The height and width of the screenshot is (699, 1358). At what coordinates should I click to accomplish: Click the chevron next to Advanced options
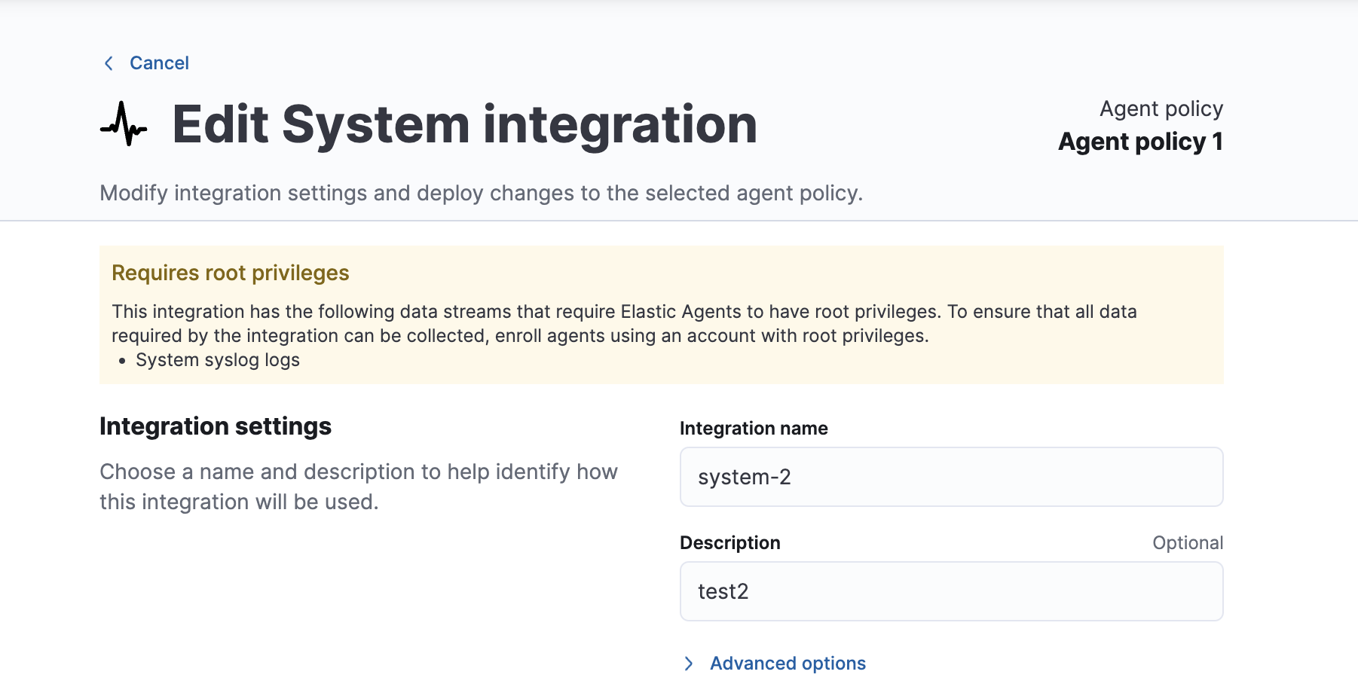[x=688, y=664]
